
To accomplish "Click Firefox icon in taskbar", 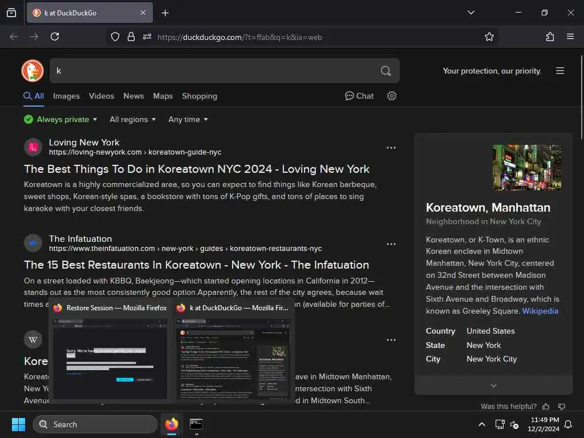I will [x=171, y=424].
